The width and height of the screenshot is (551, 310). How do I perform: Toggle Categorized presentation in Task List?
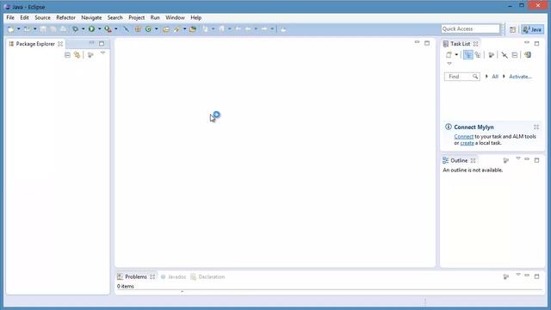coord(468,55)
